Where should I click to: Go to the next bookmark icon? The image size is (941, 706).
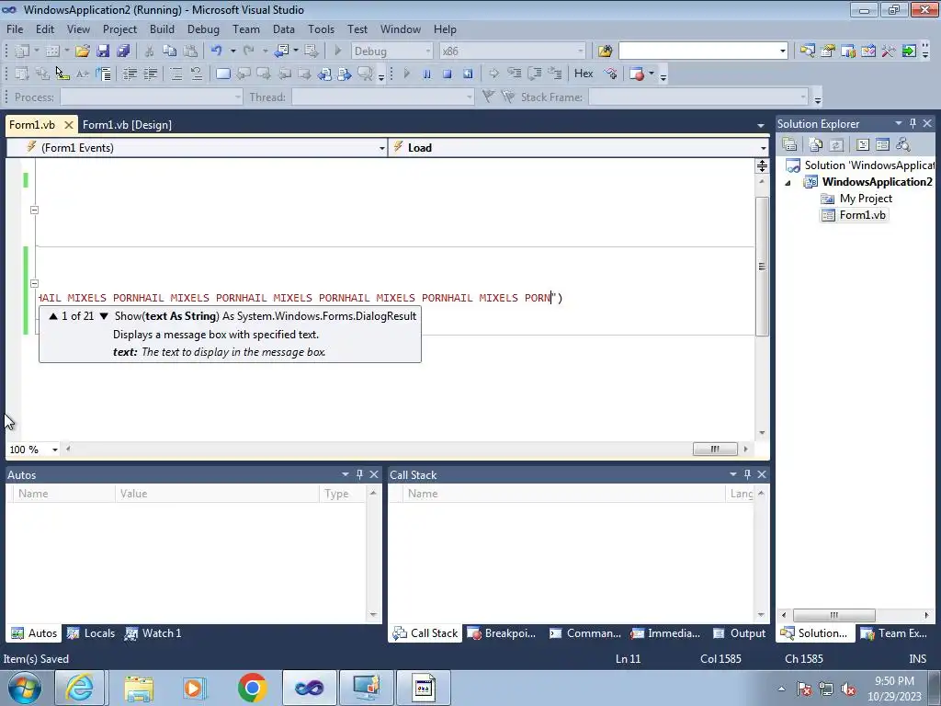coord(264,74)
